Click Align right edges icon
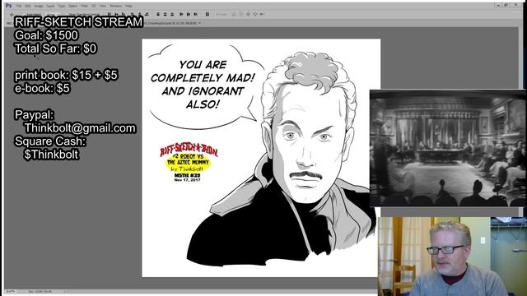 pyautogui.click(x=147, y=15)
